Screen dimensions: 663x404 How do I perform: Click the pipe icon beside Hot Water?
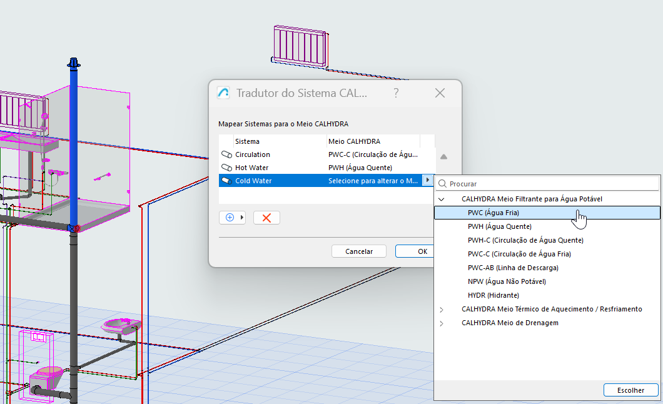pyautogui.click(x=226, y=168)
